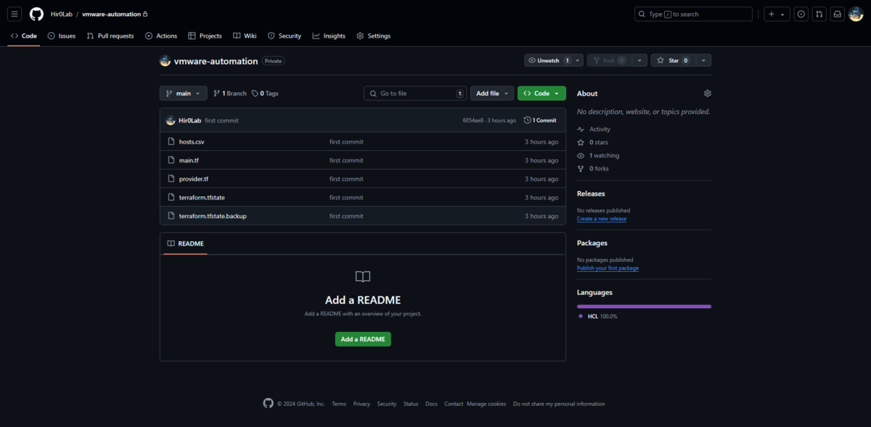This screenshot has height=427, width=871.
Task: Open the 1 watching link in About
Action: [x=598, y=155]
